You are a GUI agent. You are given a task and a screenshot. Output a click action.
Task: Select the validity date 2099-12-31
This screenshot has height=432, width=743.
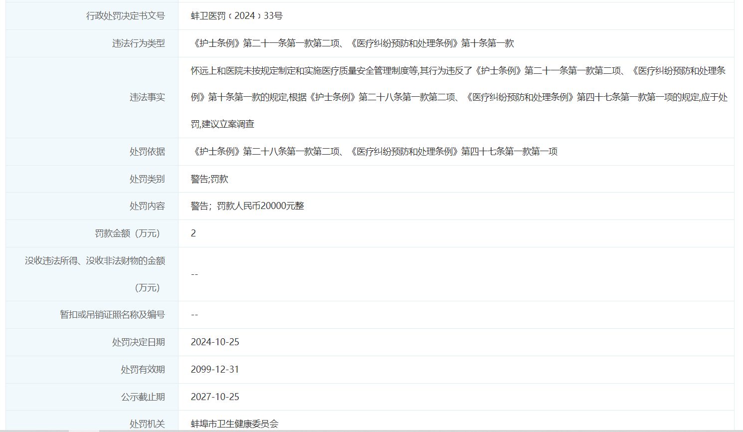tap(215, 370)
